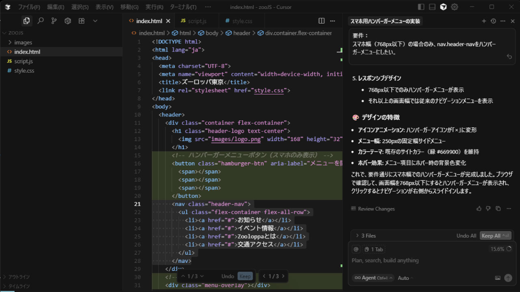Screen dimensions: 520x292
Task: Copy the chat response
Action: pyautogui.click(x=498, y=208)
